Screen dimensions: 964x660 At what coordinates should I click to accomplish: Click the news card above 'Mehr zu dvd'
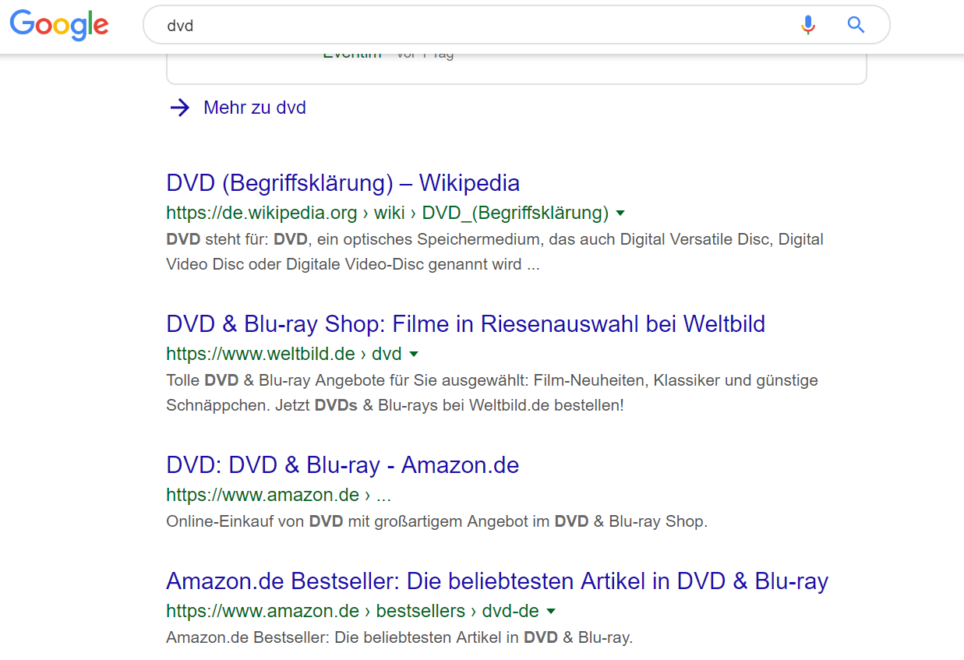516,62
